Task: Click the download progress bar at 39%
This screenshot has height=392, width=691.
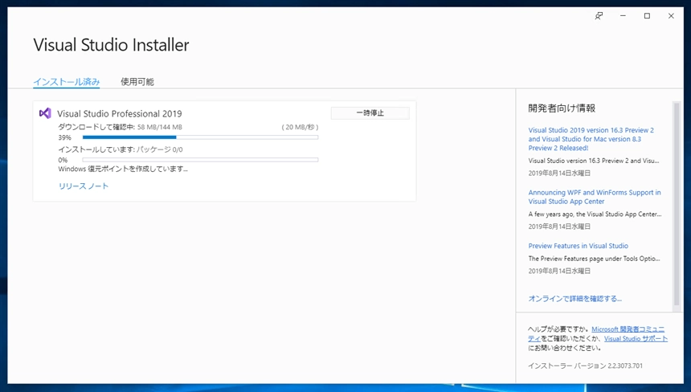Action: [200, 137]
